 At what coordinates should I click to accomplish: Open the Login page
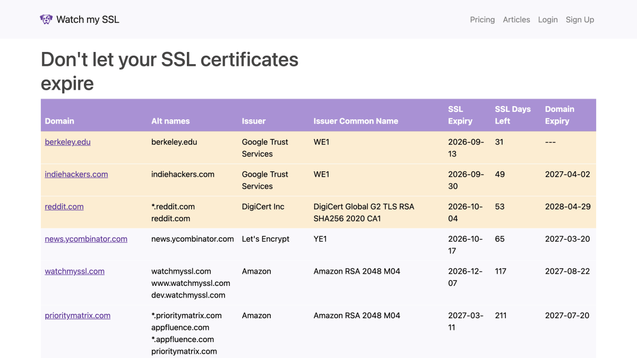tap(548, 20)
